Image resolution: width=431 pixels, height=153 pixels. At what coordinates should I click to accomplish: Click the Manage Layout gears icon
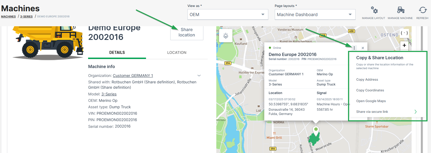(374, 10)
